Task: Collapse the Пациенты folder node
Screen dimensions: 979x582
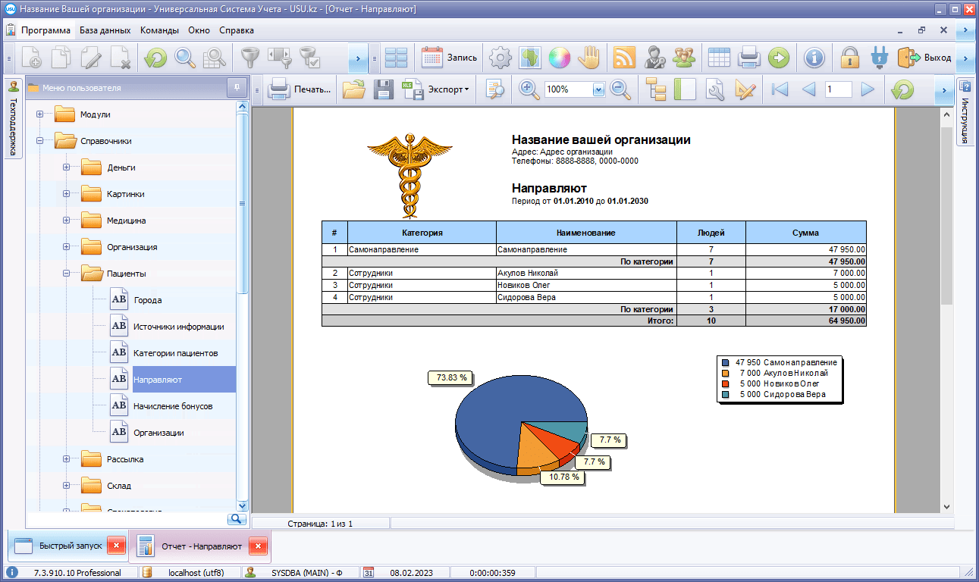Action: (x=66, y=274)
